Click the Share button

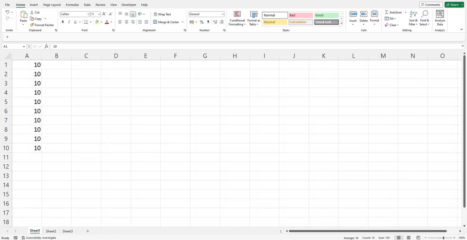click(453, 4)
